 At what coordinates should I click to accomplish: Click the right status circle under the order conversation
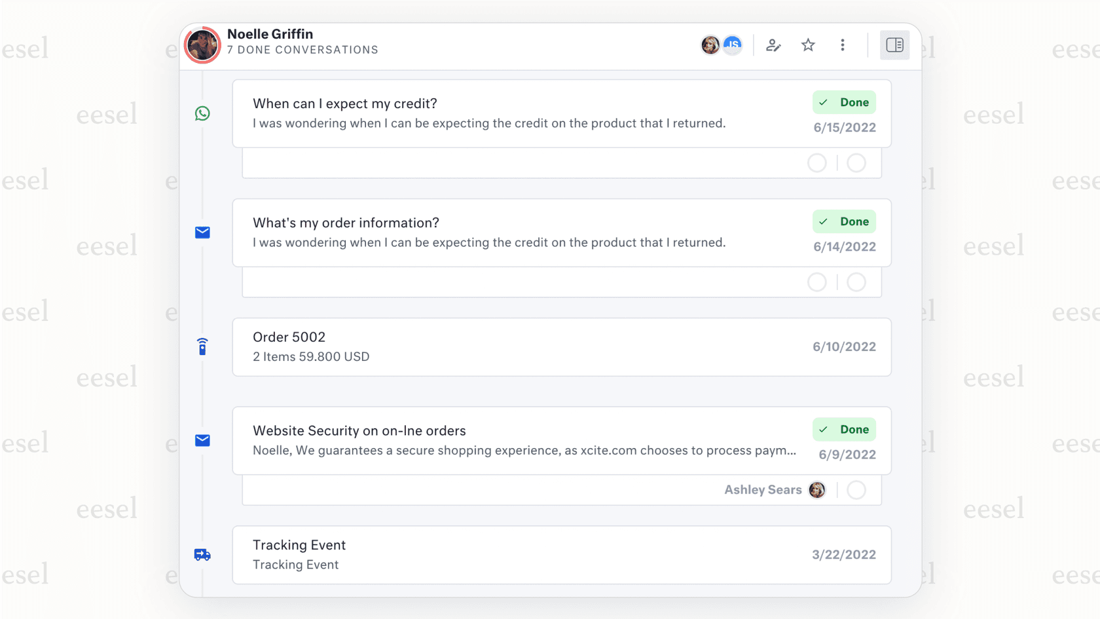(x=857, y=282)
